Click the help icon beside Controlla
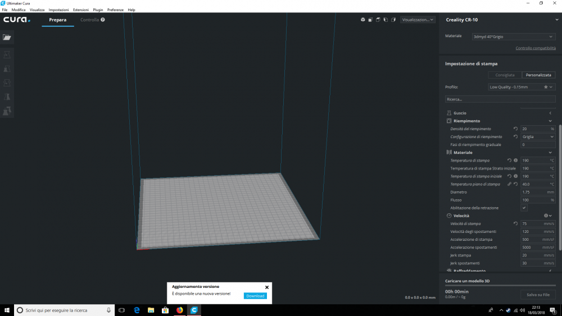Image resolution: width=562 pixels, height=316 pixels. coord(103,20)
